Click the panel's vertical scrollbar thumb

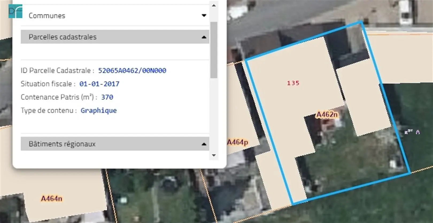(x=214, y=50)
